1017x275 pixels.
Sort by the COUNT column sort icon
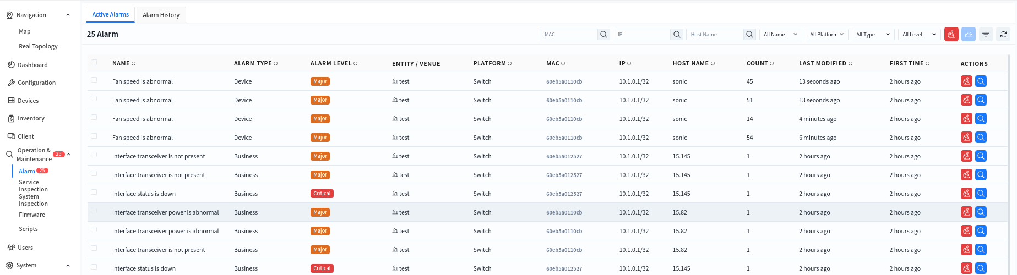click(x=772, y=64)
